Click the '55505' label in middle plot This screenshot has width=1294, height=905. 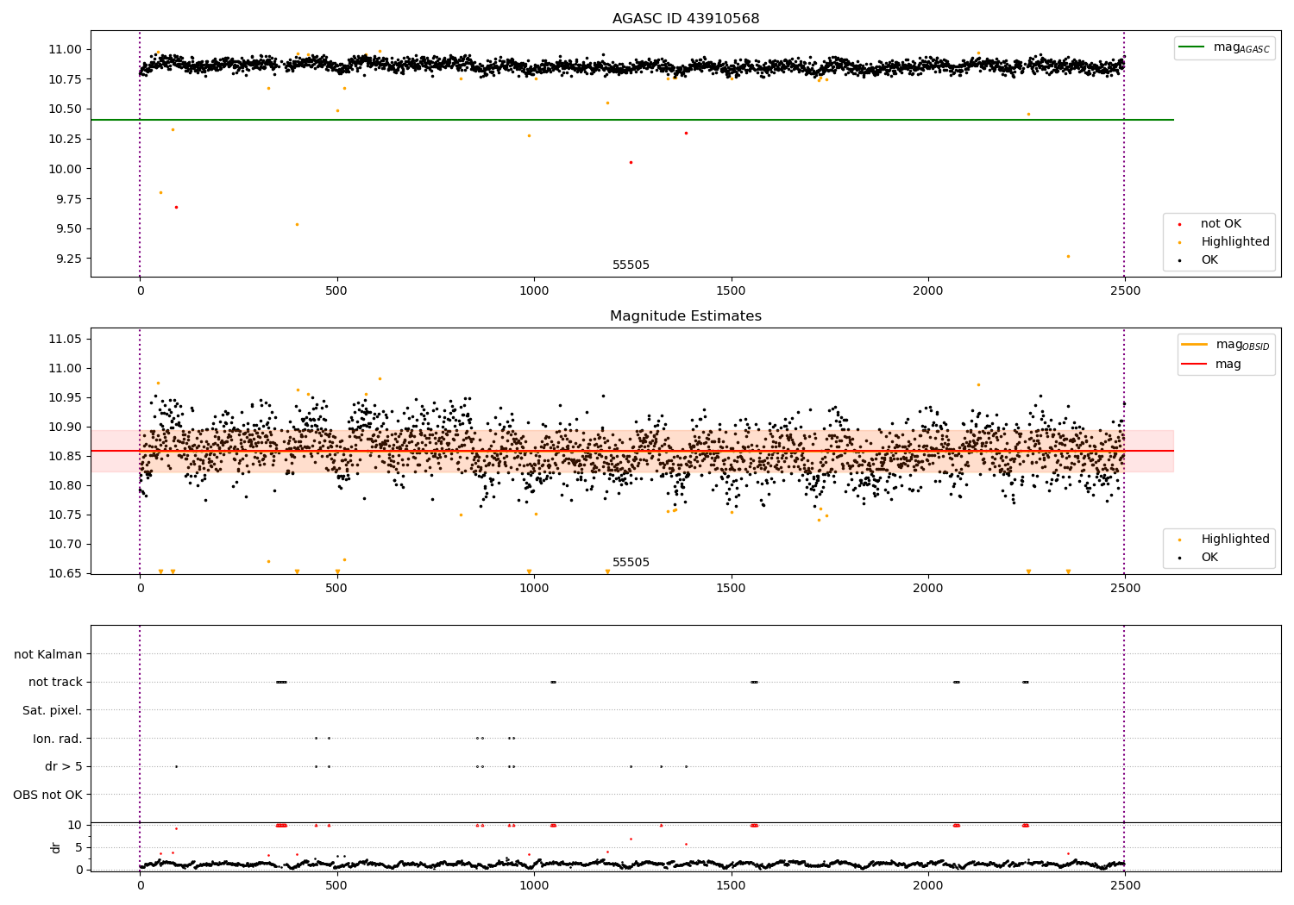(631, 563)
